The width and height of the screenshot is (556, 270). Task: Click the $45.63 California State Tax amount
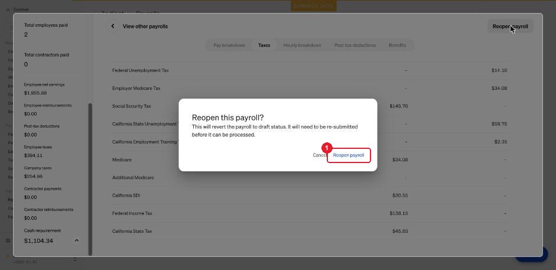400,231
